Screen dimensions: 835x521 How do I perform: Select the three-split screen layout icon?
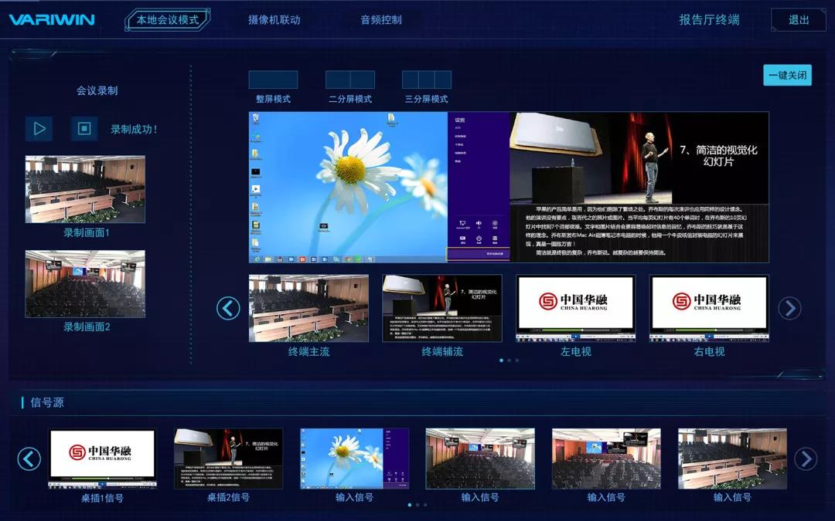click(x=426, y=80)
